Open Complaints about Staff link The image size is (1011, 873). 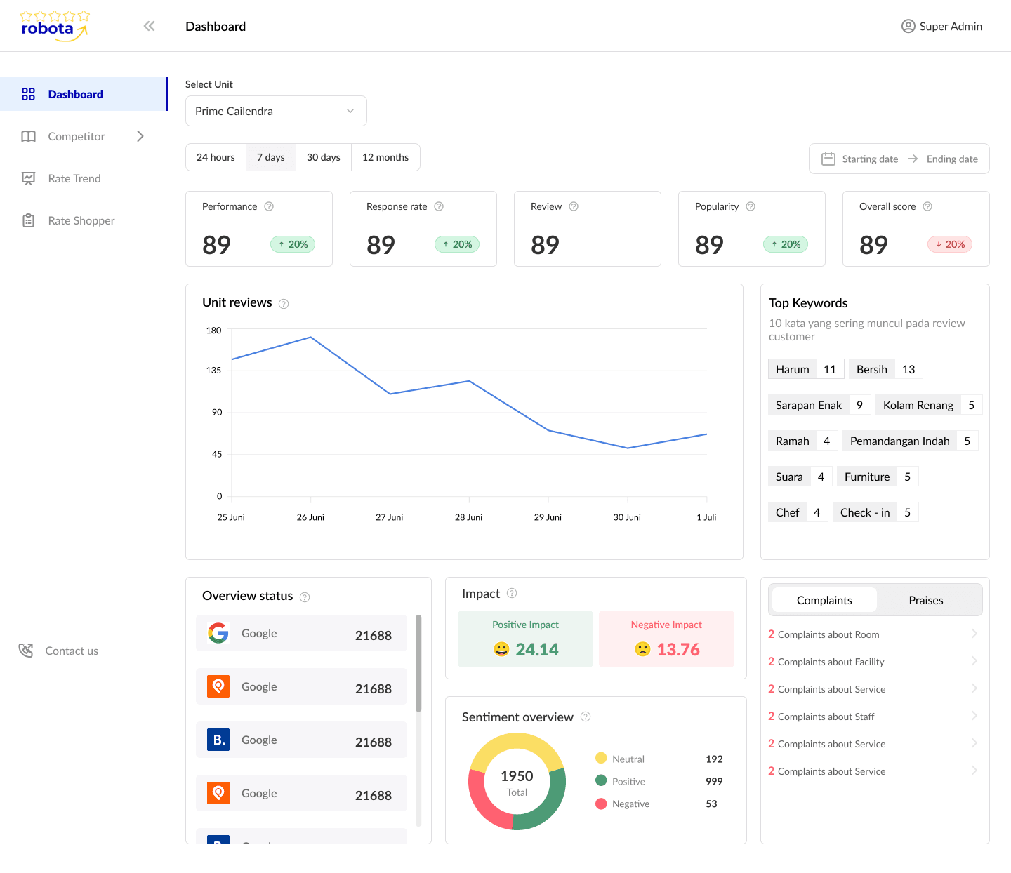(x=826, y=717)
